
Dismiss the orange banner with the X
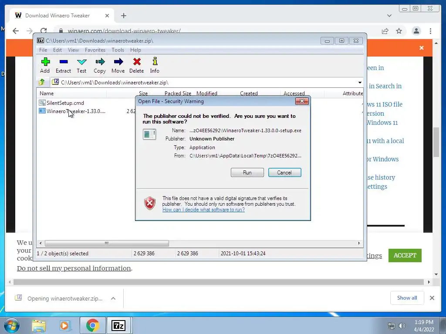422,48
